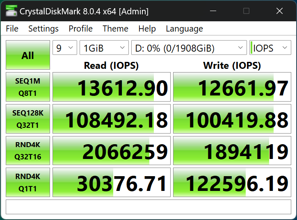The image size is (297, 220).
Task: Run all benchmarks with the All button
Action: point(28,55)
